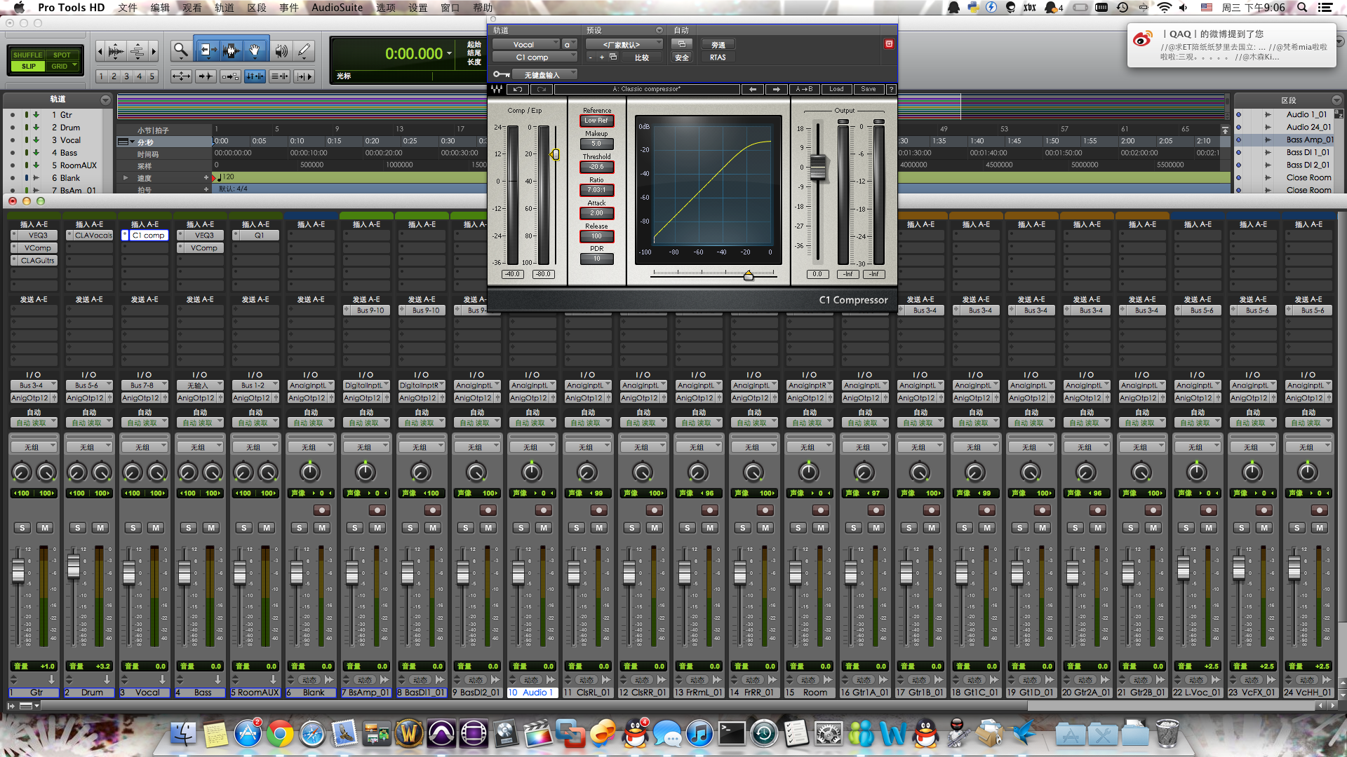The height and width of the screenshot is (757, 1347).
Task: Toggle Link Timeline and Edit Selection
Action: 255,76
